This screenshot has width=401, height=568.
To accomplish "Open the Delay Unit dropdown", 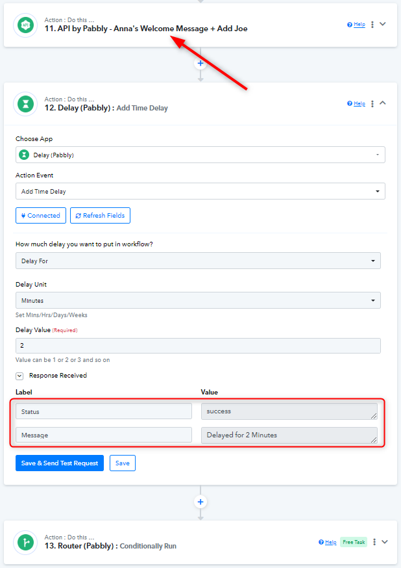I will tap(198, 300).
